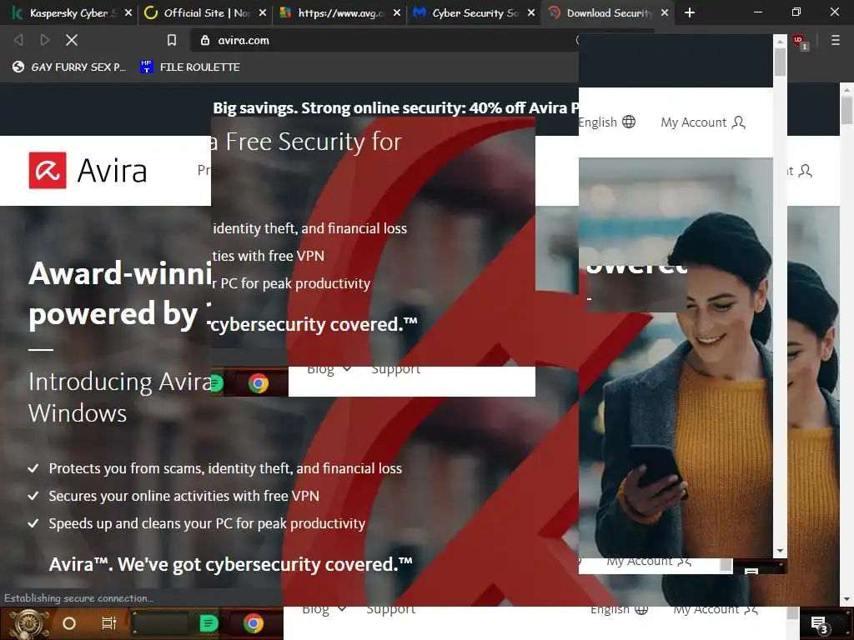This screenshot has width=854, height=640.
Task: Click "Speeds up and cleans your PC for peak productivity"
Action: coord(207,523)
